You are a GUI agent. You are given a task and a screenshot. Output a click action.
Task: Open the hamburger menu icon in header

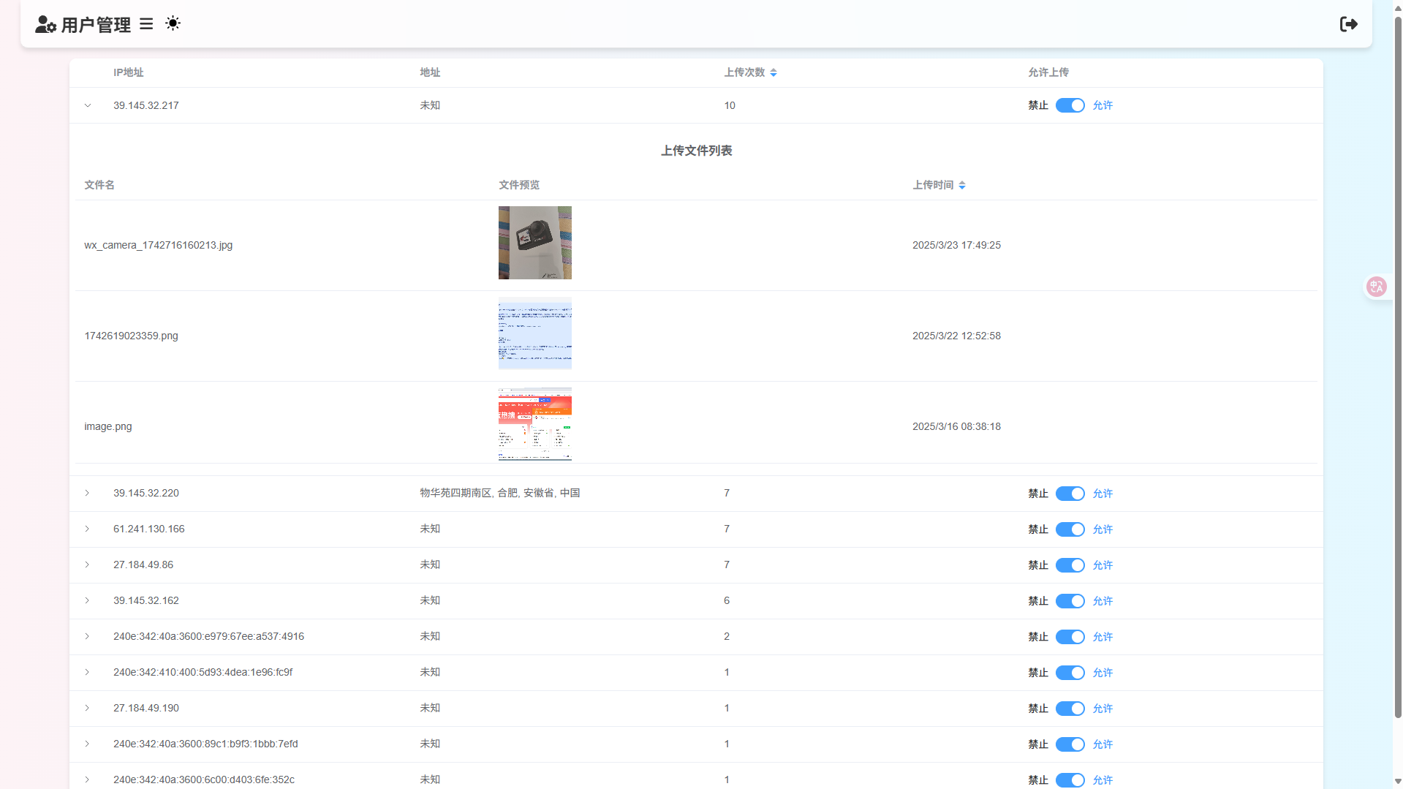(x=146, y=24)
